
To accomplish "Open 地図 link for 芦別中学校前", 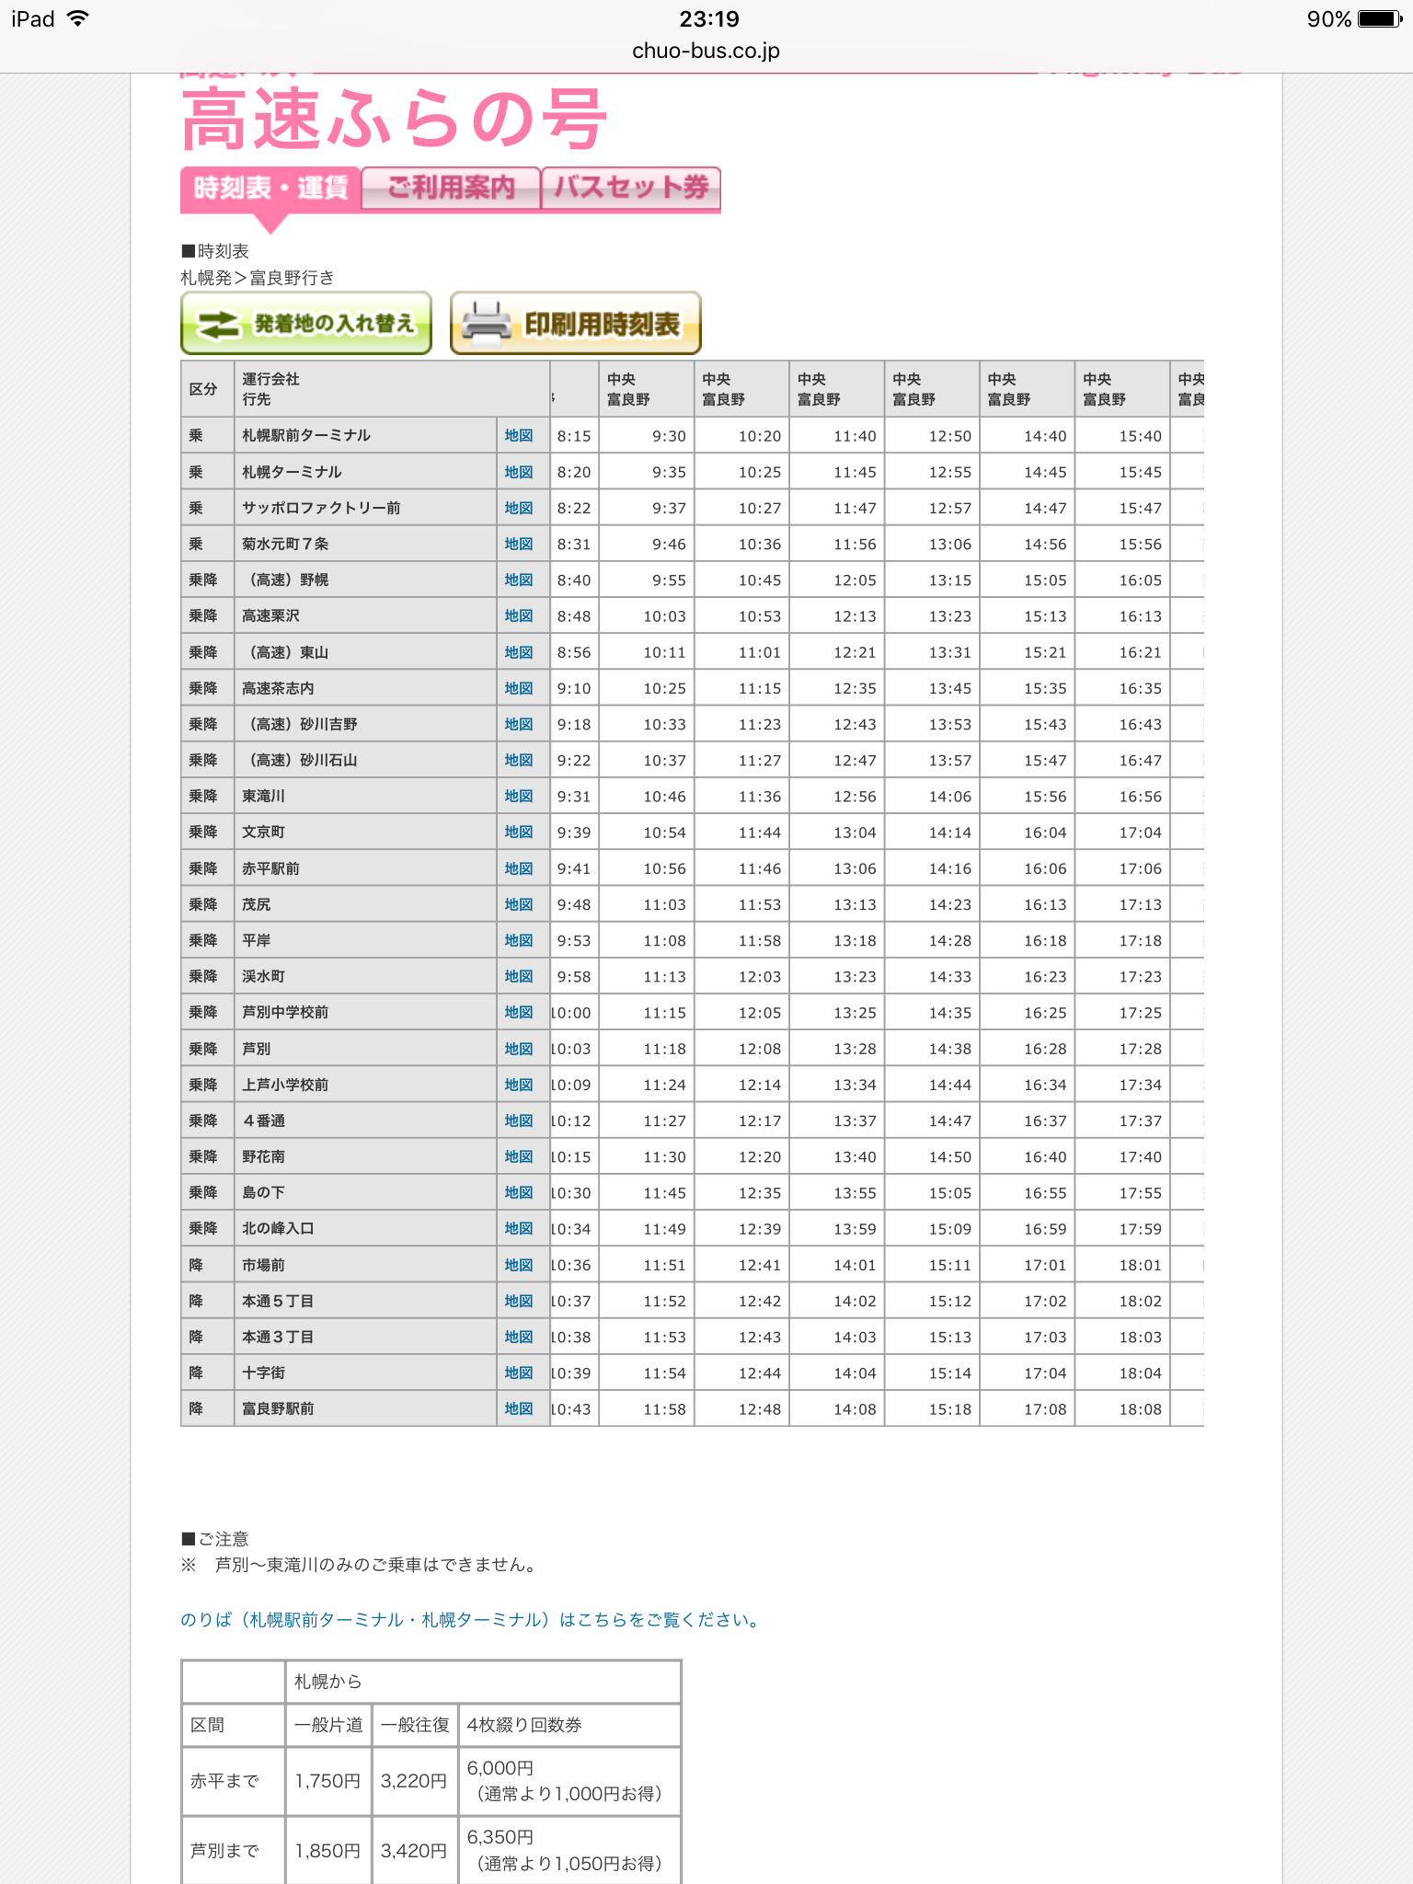I will click(x=519, y=1013).
